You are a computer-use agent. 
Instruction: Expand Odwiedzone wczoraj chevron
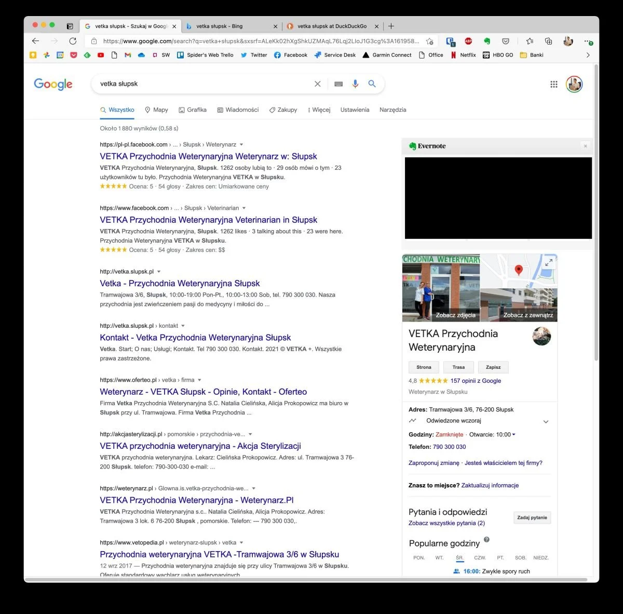tap(546, 422)
